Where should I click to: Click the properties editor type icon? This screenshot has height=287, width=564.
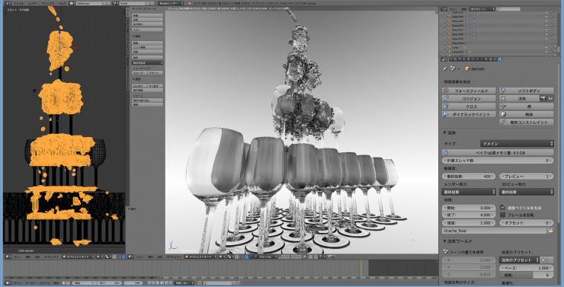pos(444,59)
